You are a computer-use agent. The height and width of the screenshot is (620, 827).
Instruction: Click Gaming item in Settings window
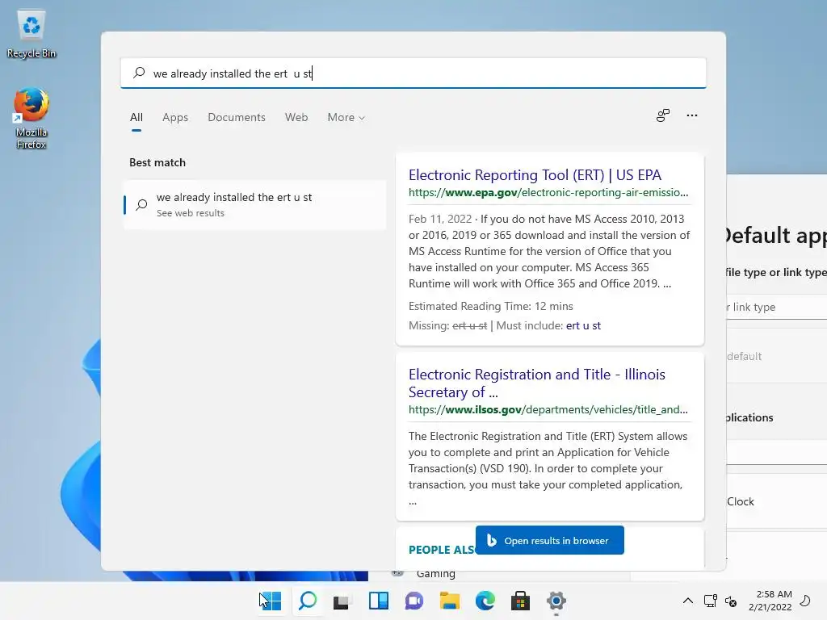pyautogui.click(x=435, y=574)
